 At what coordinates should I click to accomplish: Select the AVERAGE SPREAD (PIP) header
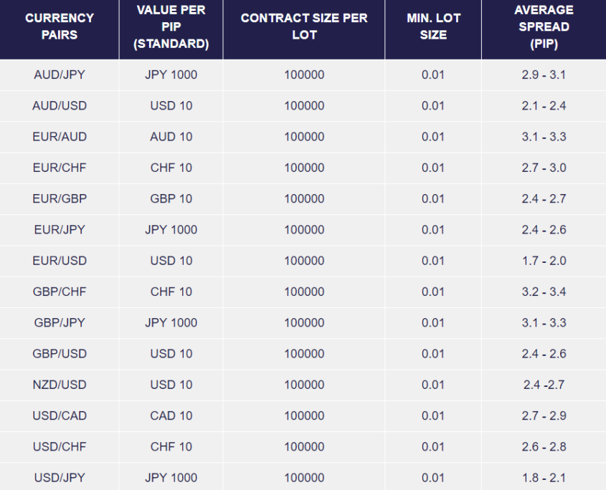coord(544,27)
